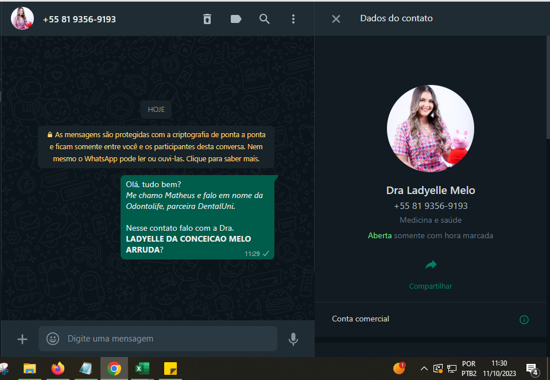550x380 pixels.
Task: Click the Aberta somente com hora marcada status
Action: point(431,235)
